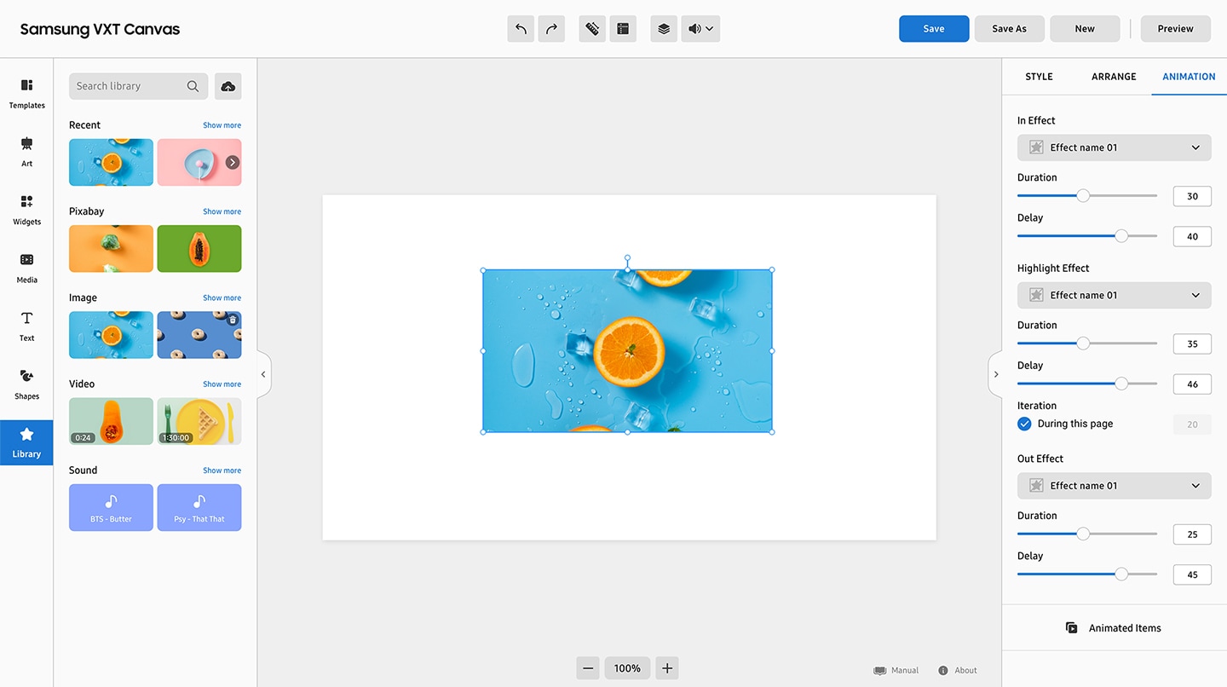Click the Save As button
1227x687 pixels.
[x=1009, y=29]
